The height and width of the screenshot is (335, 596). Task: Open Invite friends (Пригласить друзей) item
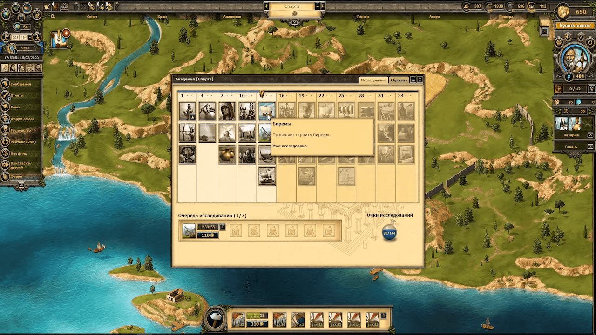click(x=20, y=165)
